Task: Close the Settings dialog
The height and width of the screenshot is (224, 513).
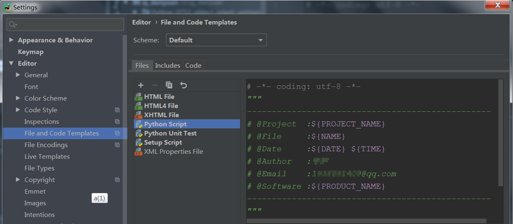Action: coord(498,5)
